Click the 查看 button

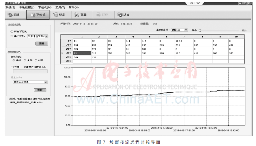point(42,44)
